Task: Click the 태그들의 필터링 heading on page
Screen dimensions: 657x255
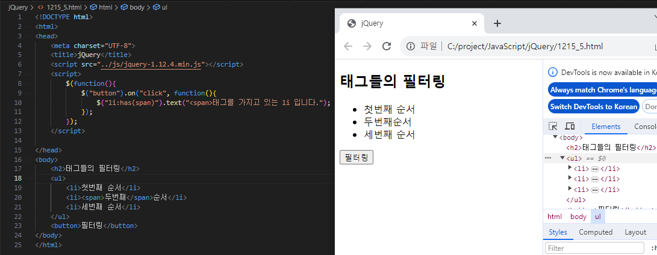Action: click(392, 81)
